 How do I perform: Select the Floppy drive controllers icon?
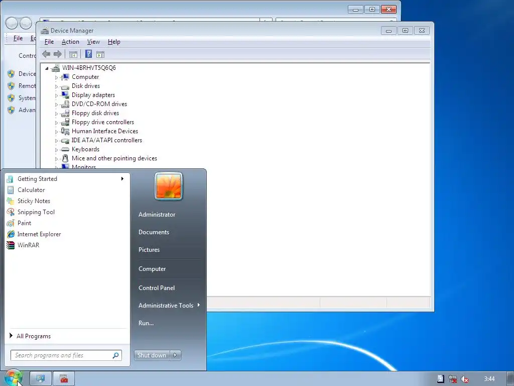65,122
